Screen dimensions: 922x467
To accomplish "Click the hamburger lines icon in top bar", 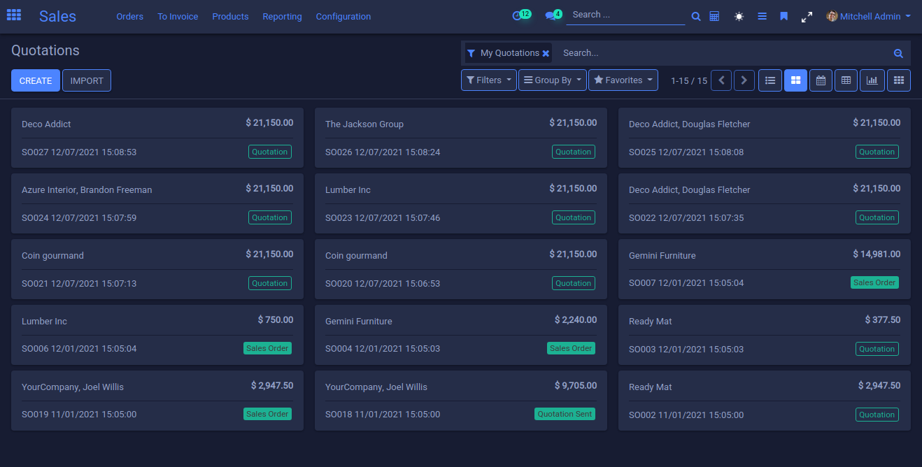I will [763, 16].
